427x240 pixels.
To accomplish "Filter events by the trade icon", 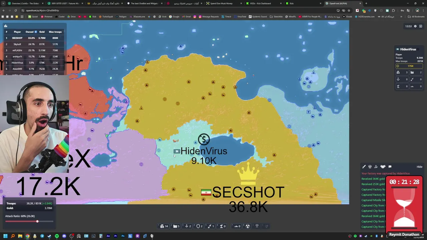I will pos(376,167).
